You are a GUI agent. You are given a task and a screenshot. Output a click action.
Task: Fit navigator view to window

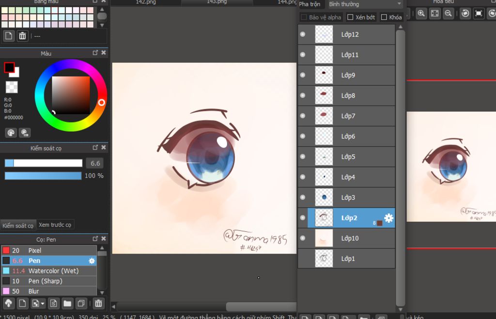click(435, 14)
